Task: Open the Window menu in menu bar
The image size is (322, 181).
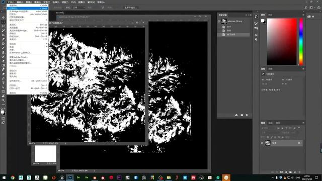Action: (x=91, y=2)
